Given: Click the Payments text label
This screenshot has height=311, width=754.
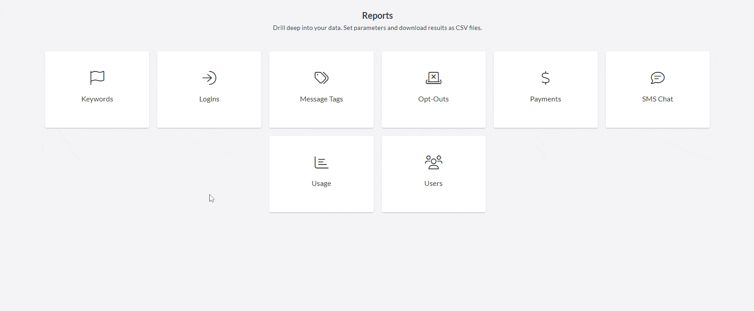Looking at the screenshot, I should (546, 99).
